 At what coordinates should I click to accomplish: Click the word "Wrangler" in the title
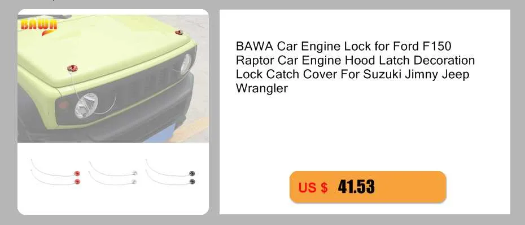tap(262, 89)
